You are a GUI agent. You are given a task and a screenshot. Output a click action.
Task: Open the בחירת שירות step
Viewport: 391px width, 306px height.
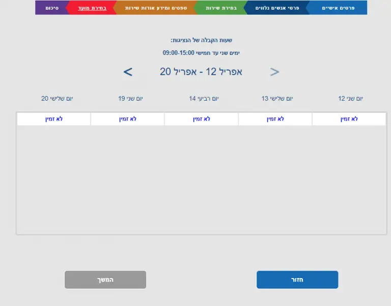click(221, 8)
